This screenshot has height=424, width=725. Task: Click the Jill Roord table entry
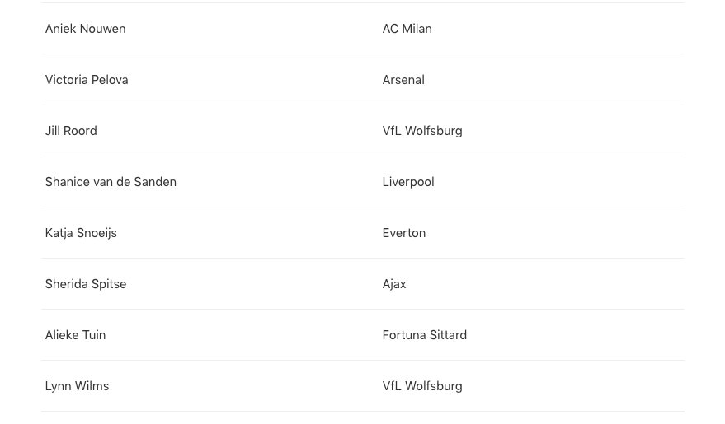click(71, 131)
